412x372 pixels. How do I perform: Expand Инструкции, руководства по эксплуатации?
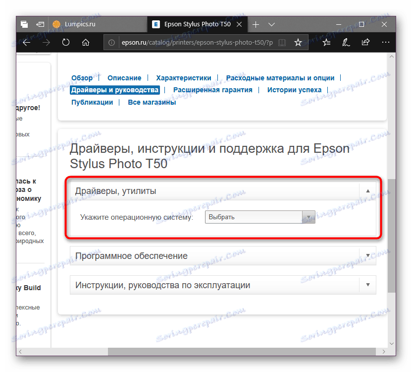[223, 285]
